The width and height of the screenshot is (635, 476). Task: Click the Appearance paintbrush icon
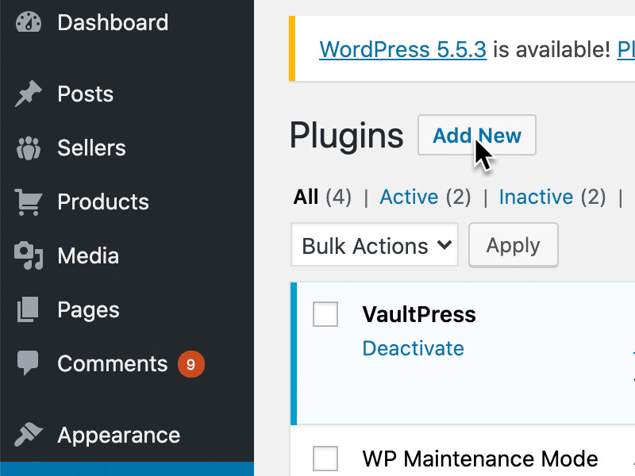(29, 435)
